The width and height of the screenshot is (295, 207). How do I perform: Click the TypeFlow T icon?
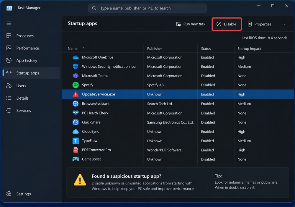[x=76, y=141]
